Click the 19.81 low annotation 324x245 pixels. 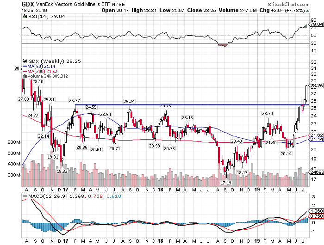pos(53,157)
